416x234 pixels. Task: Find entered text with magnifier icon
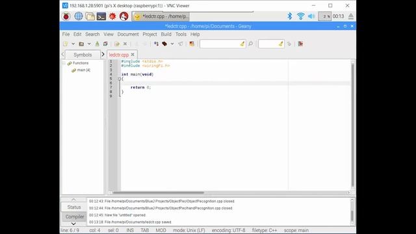pyautogui.click(x=250, y=44)
